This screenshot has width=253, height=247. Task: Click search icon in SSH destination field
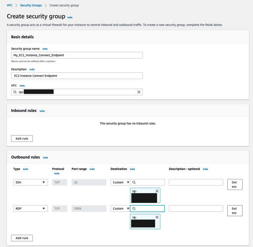[x=134, y=182]
